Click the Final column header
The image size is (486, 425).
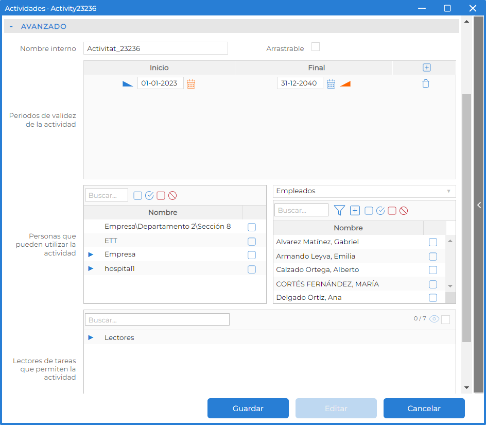coord(317,67)
